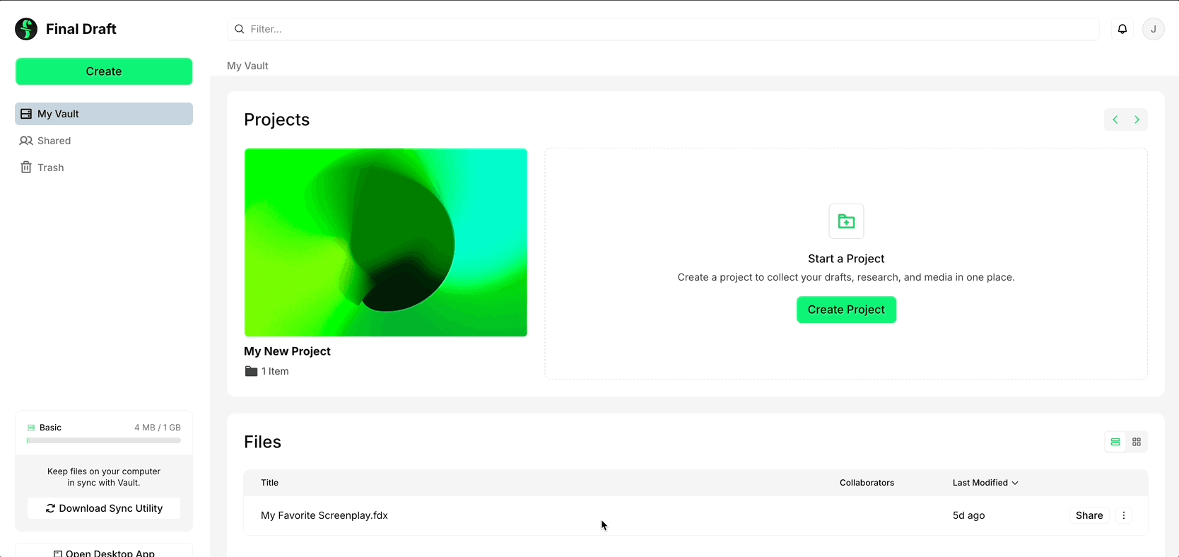Click the search magnifier icon

tap(240, 29)
